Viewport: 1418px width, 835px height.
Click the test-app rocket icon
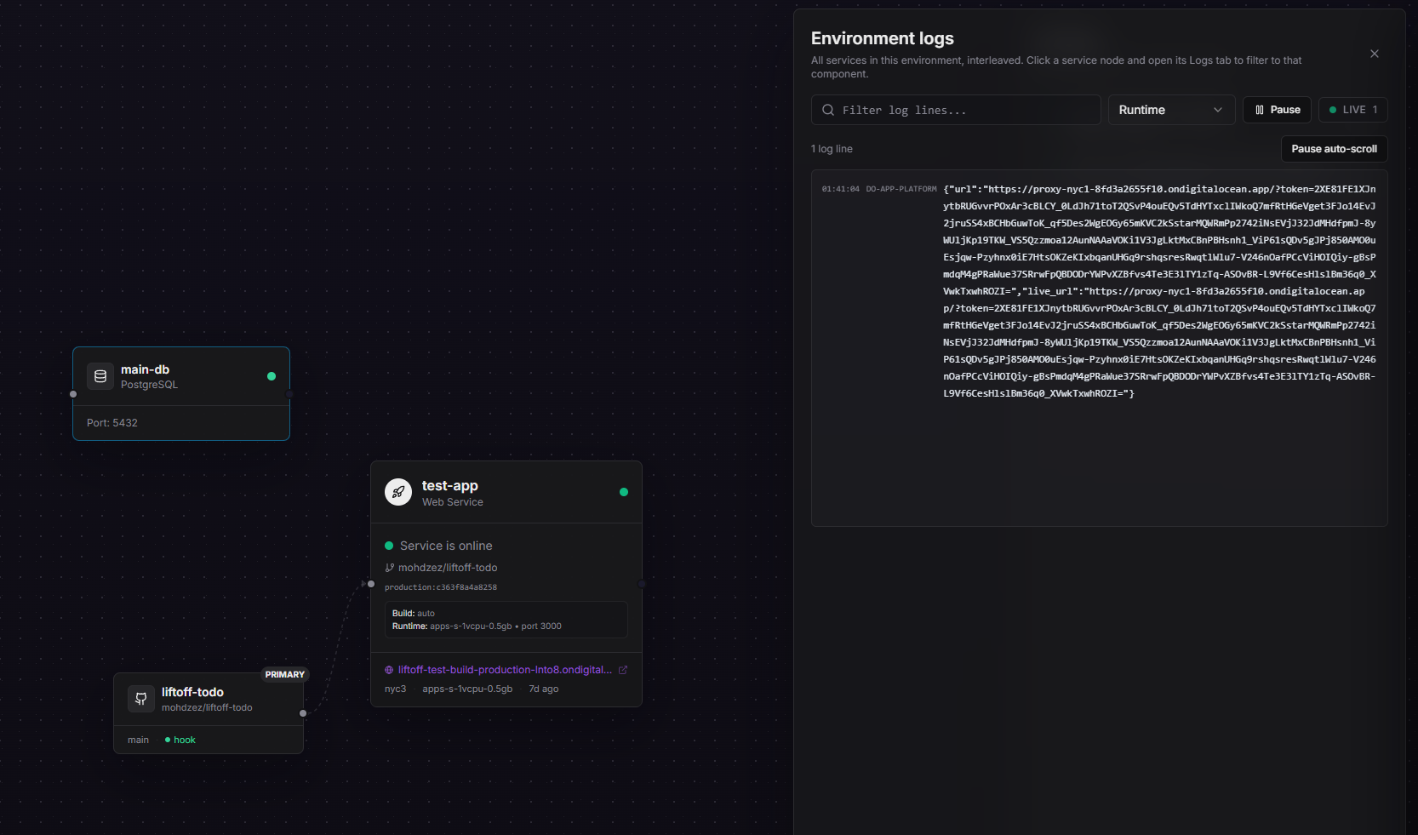click(x=398, y=492)
